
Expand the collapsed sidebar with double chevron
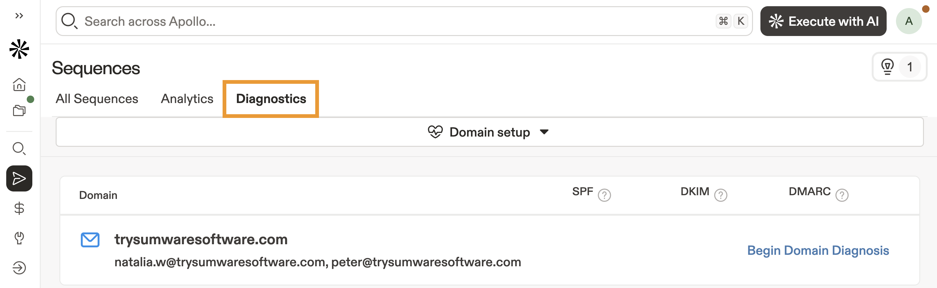click(19, 16)
